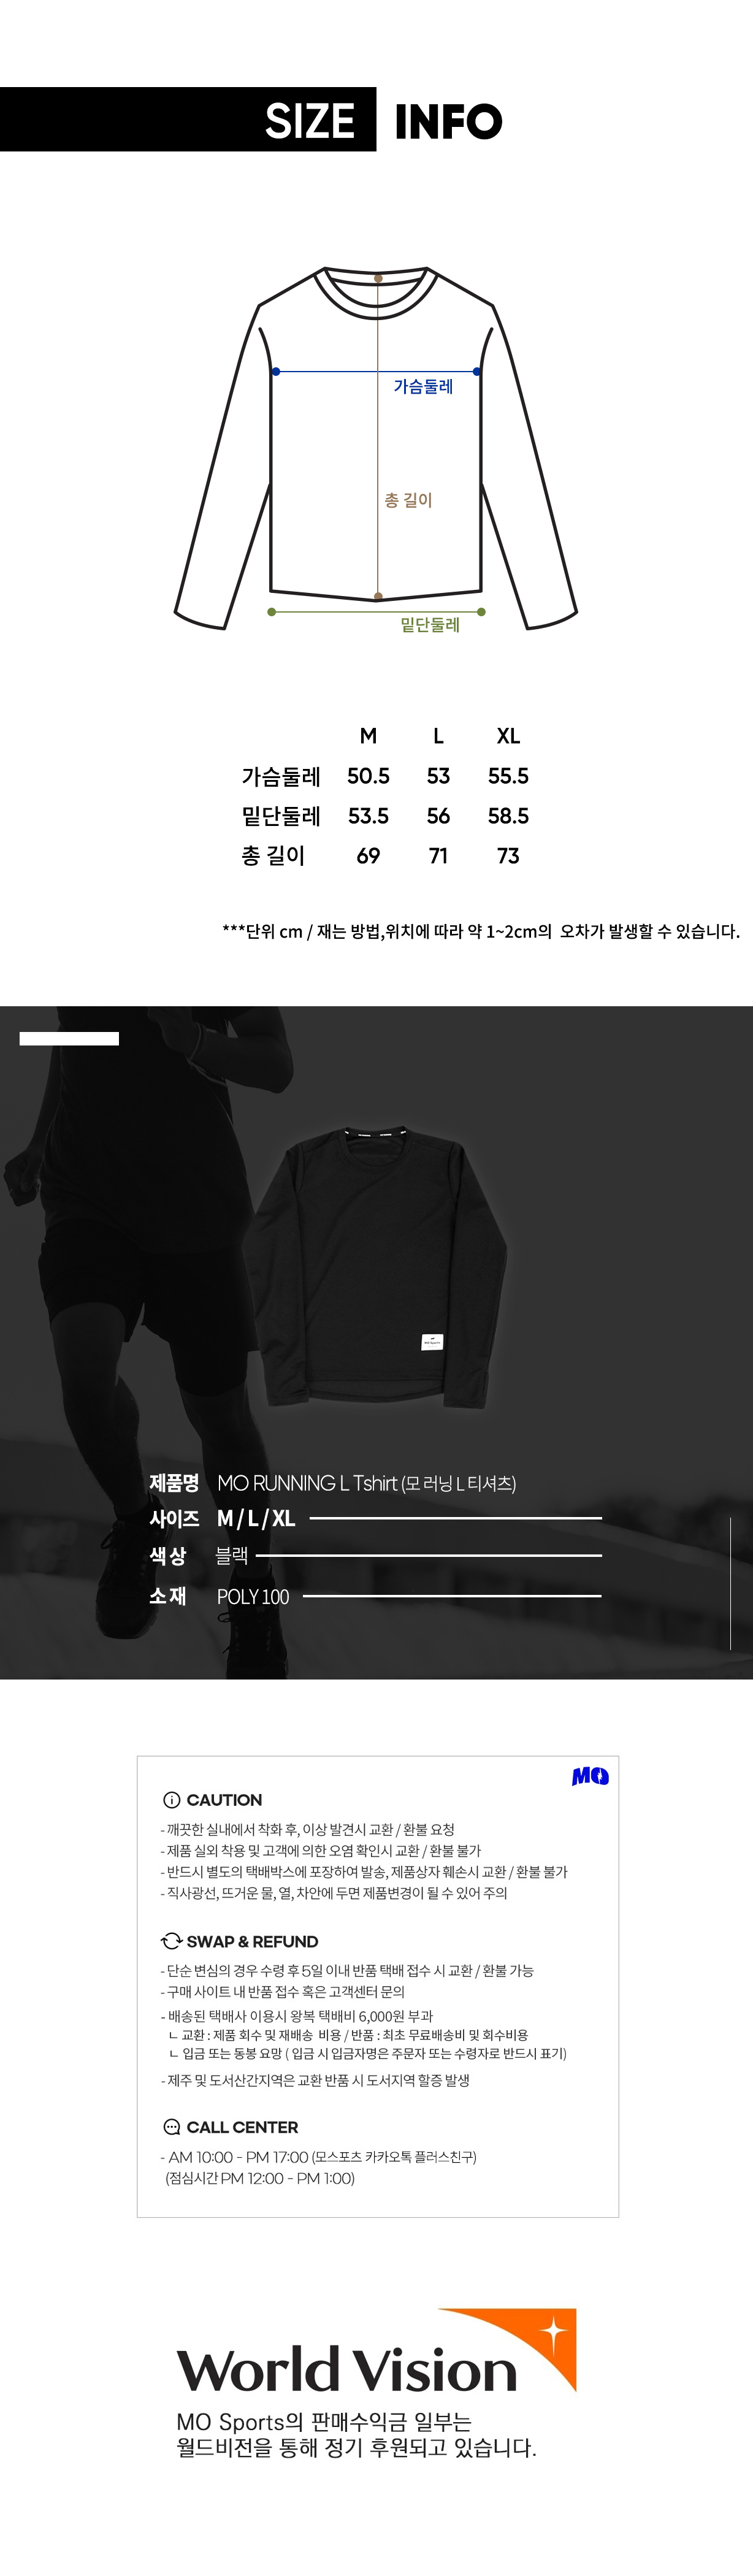Select the XL size column header
Viewport: 753px width, 2576px height.
508,736
